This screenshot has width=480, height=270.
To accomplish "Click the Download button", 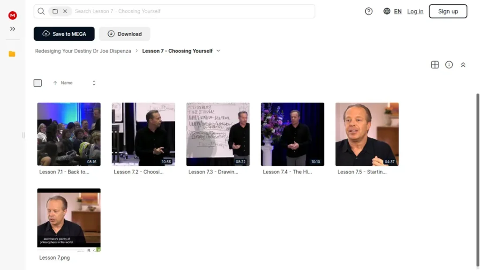I will coord(125,34).
